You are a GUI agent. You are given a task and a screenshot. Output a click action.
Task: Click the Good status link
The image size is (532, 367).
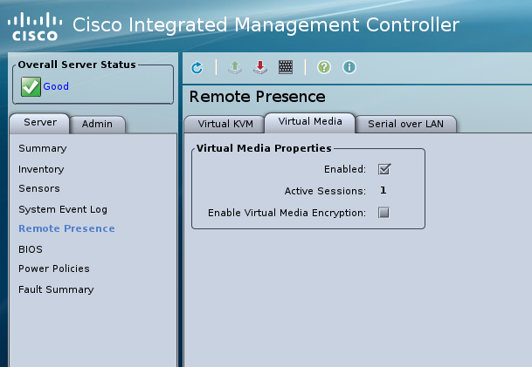(x=56, y=86)
